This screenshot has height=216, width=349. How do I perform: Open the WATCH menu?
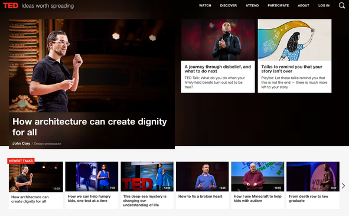pos(205,5)
